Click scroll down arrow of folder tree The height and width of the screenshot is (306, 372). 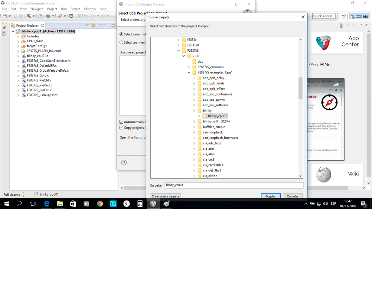(x=300, y=176)
